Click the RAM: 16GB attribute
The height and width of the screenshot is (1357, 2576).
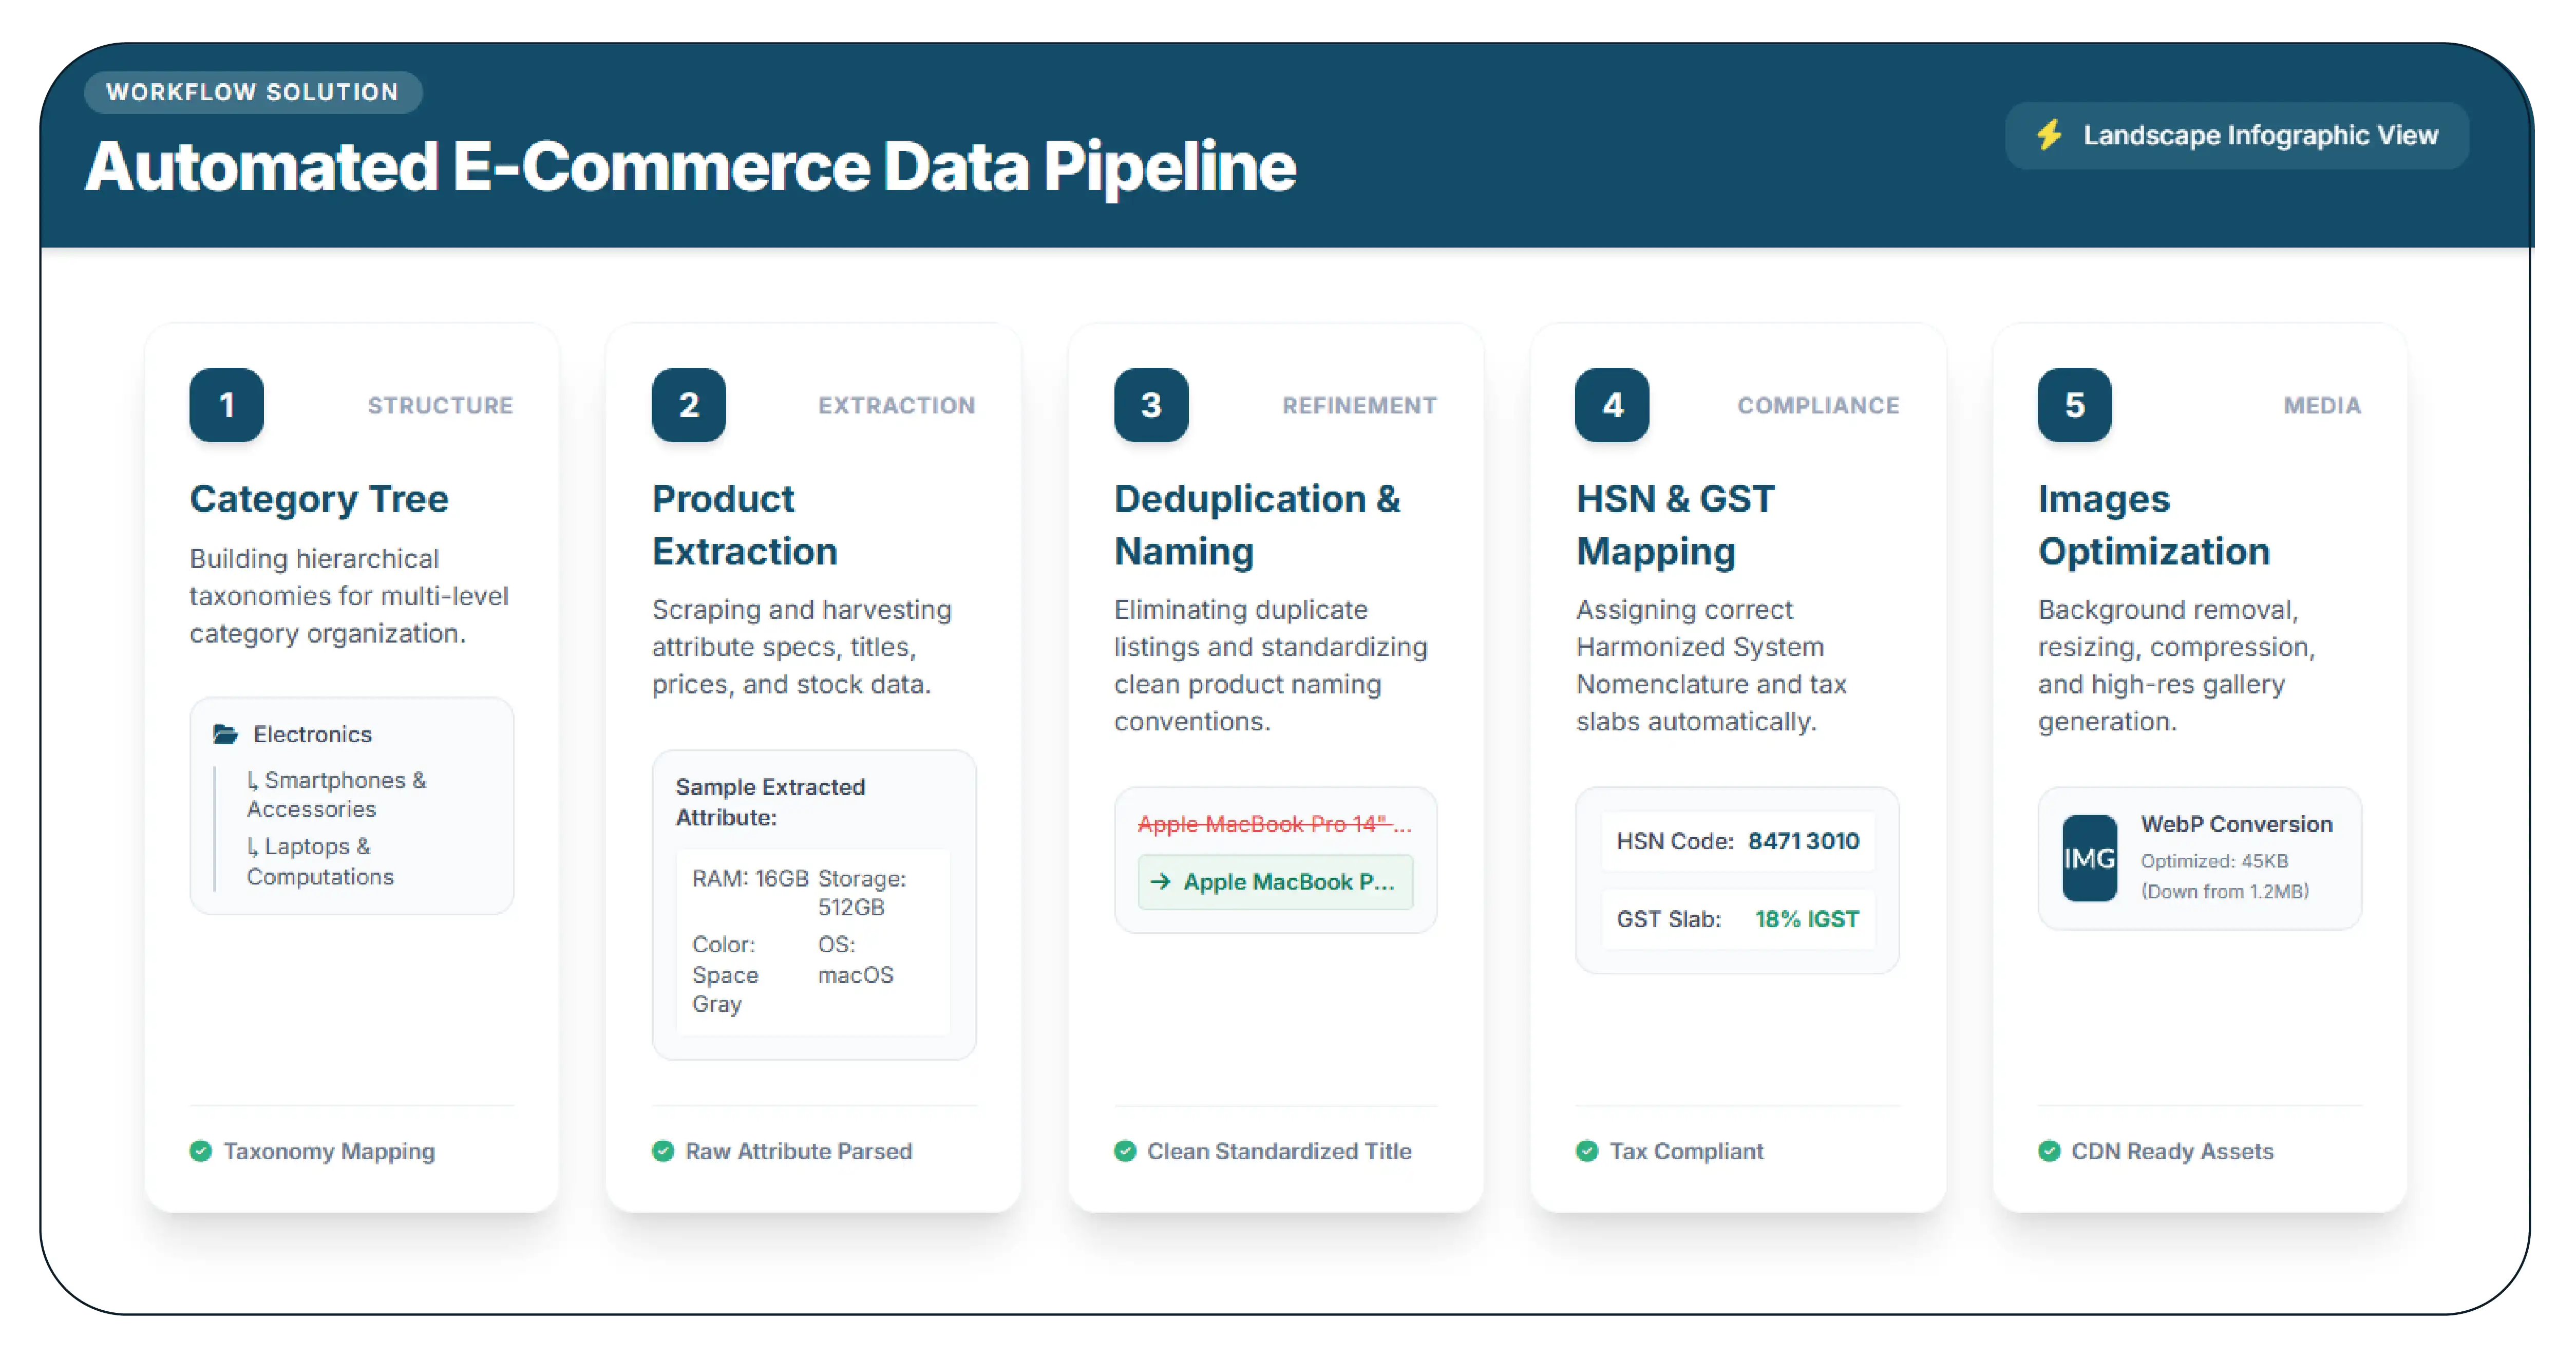(750, 878)
